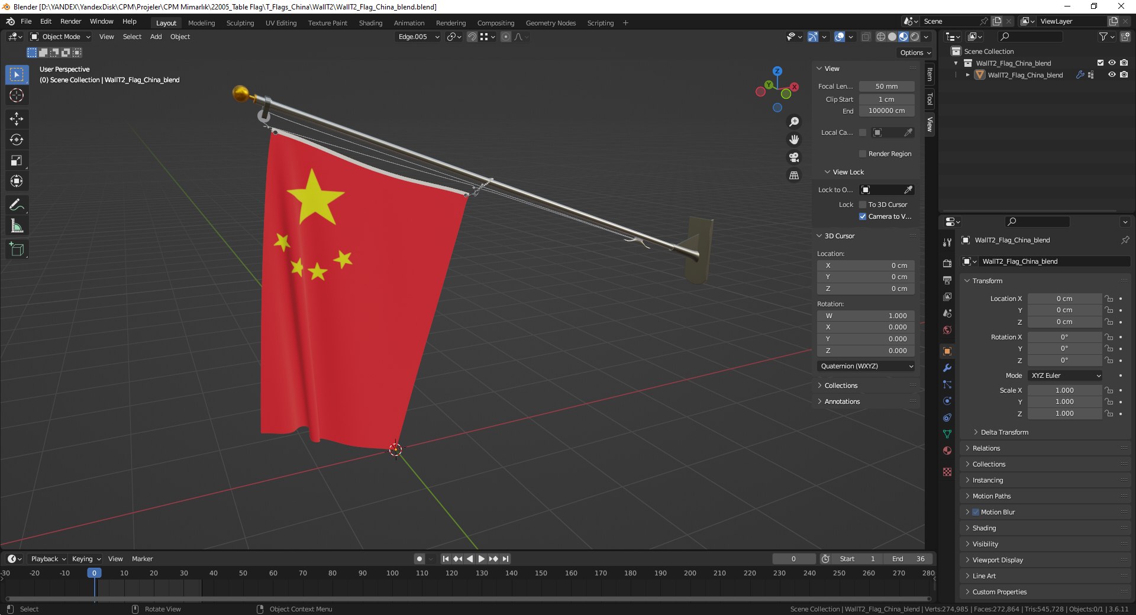Image resolution: width=1136 pixels, height=615 pixels.
Task: Open the Add menu in viewport header
Action: 156,37
